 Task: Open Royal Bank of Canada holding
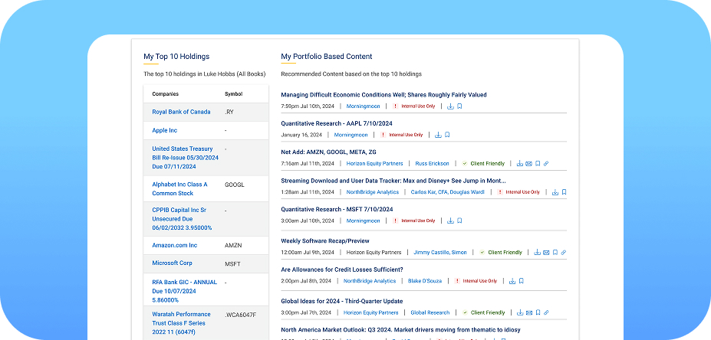click(x=181, y=112)
